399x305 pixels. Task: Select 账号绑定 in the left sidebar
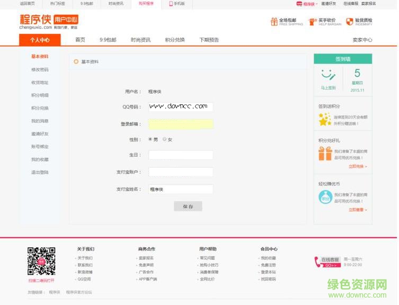40,147
